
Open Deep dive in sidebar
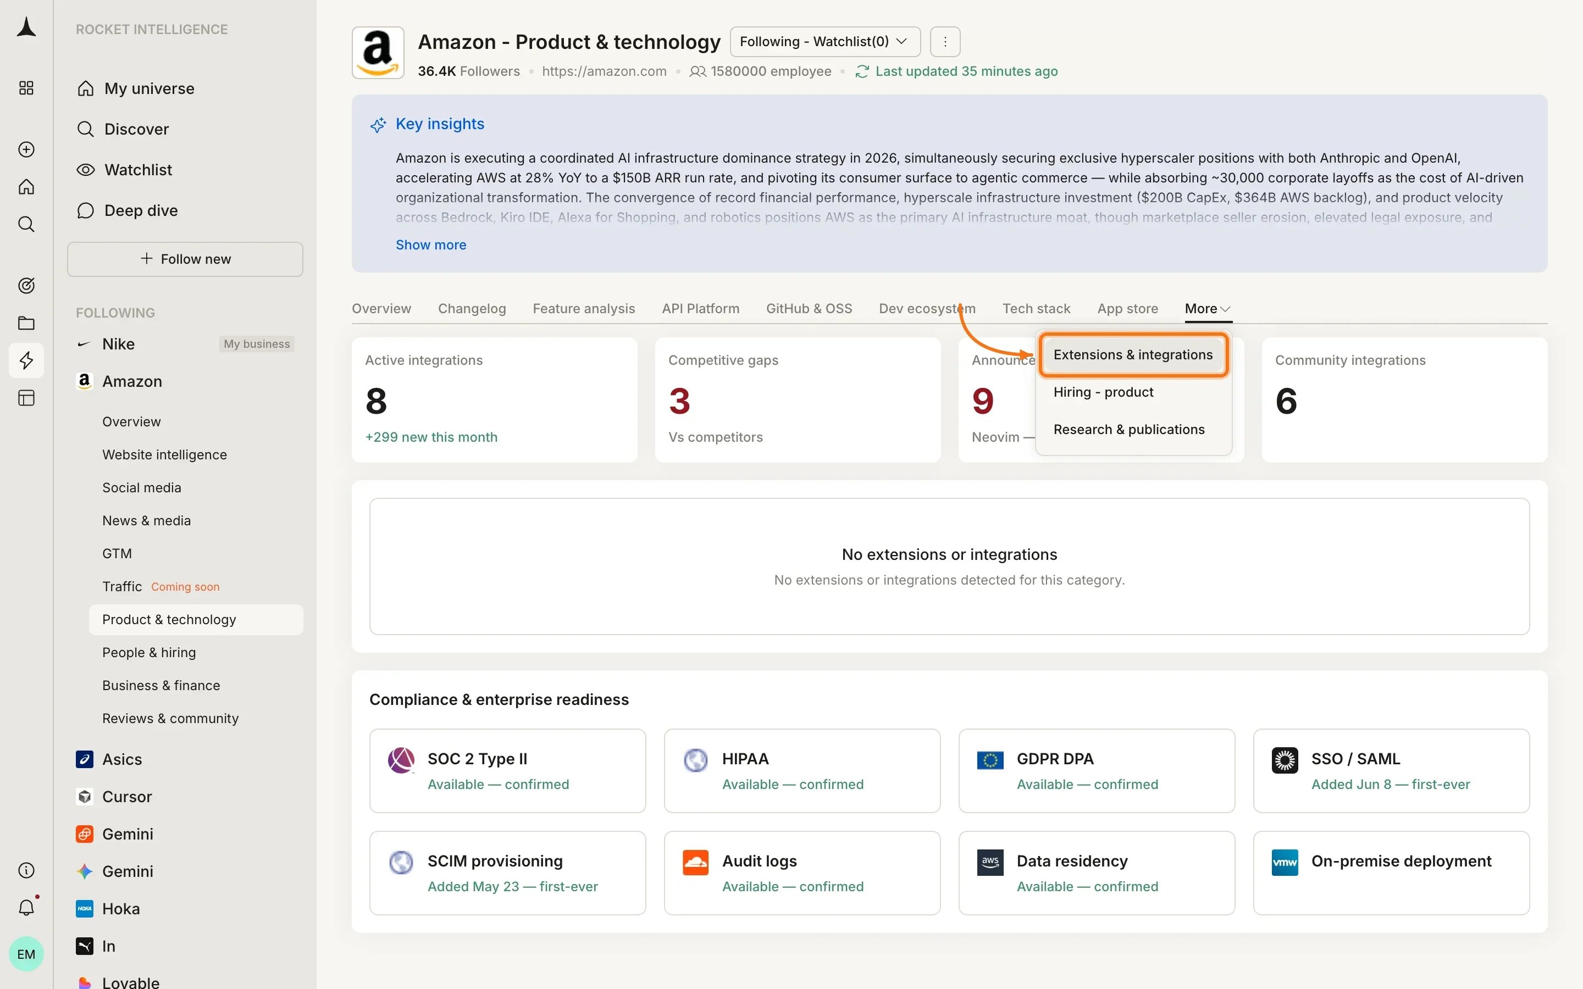pyautogui.click(x=185, y=210)
